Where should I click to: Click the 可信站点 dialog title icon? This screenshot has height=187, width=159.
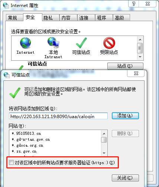6,75
